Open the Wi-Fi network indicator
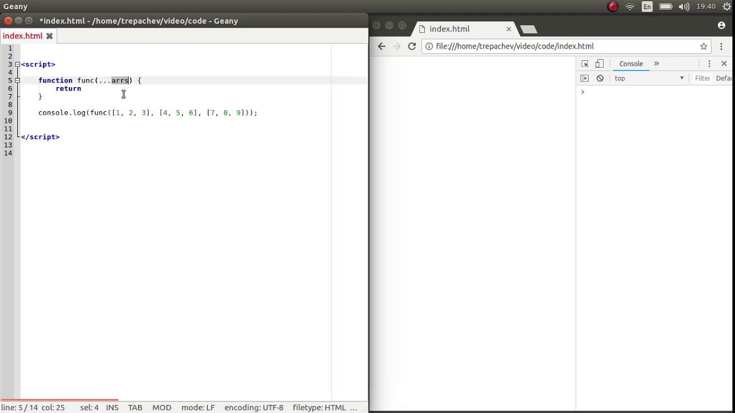The image size is (735, 413). [630, 7]
